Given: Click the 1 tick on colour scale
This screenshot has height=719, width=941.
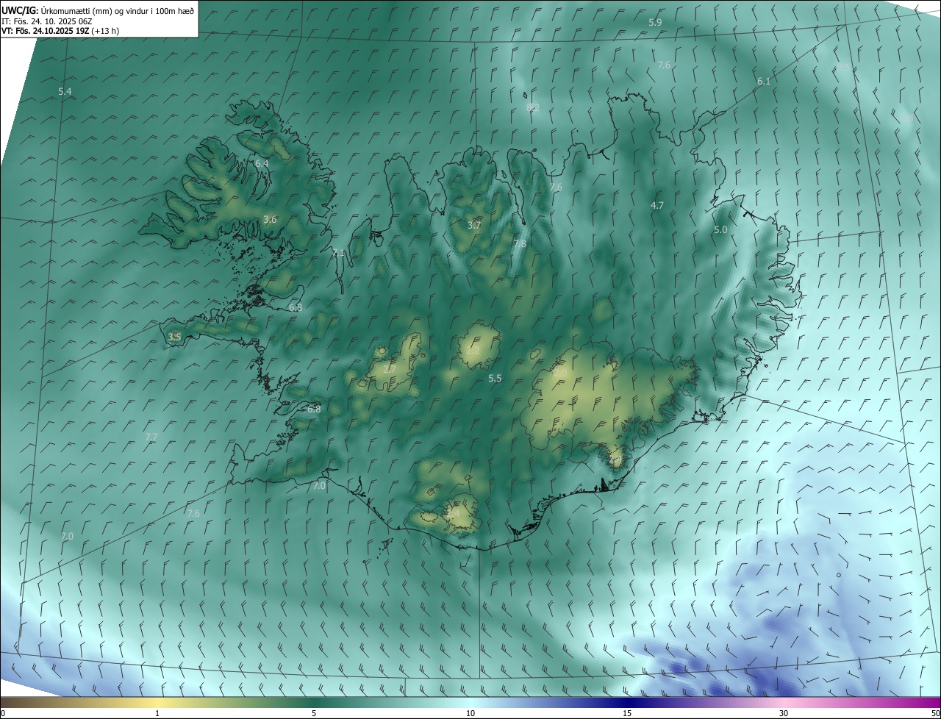Looking at the screenshot, I should pyautogui.click(x=157, y=713).
